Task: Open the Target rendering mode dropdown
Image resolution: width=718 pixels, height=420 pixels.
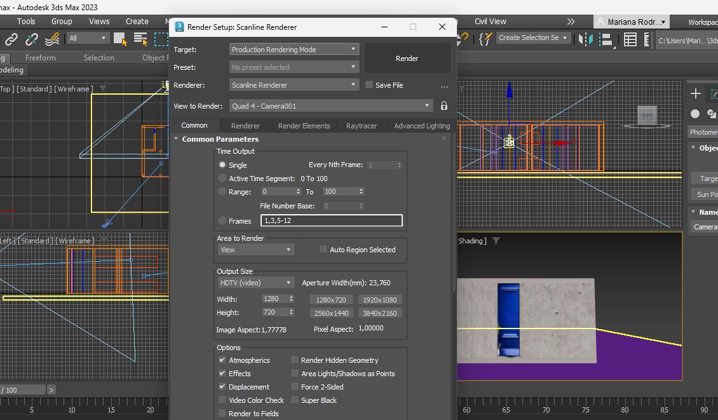Action: click(x=294, y=50)
